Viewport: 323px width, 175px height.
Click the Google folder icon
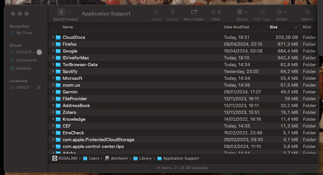pos(58,51)
